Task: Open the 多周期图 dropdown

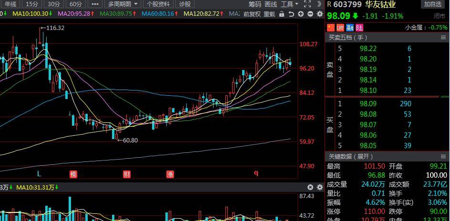Action: pos(123,4)
